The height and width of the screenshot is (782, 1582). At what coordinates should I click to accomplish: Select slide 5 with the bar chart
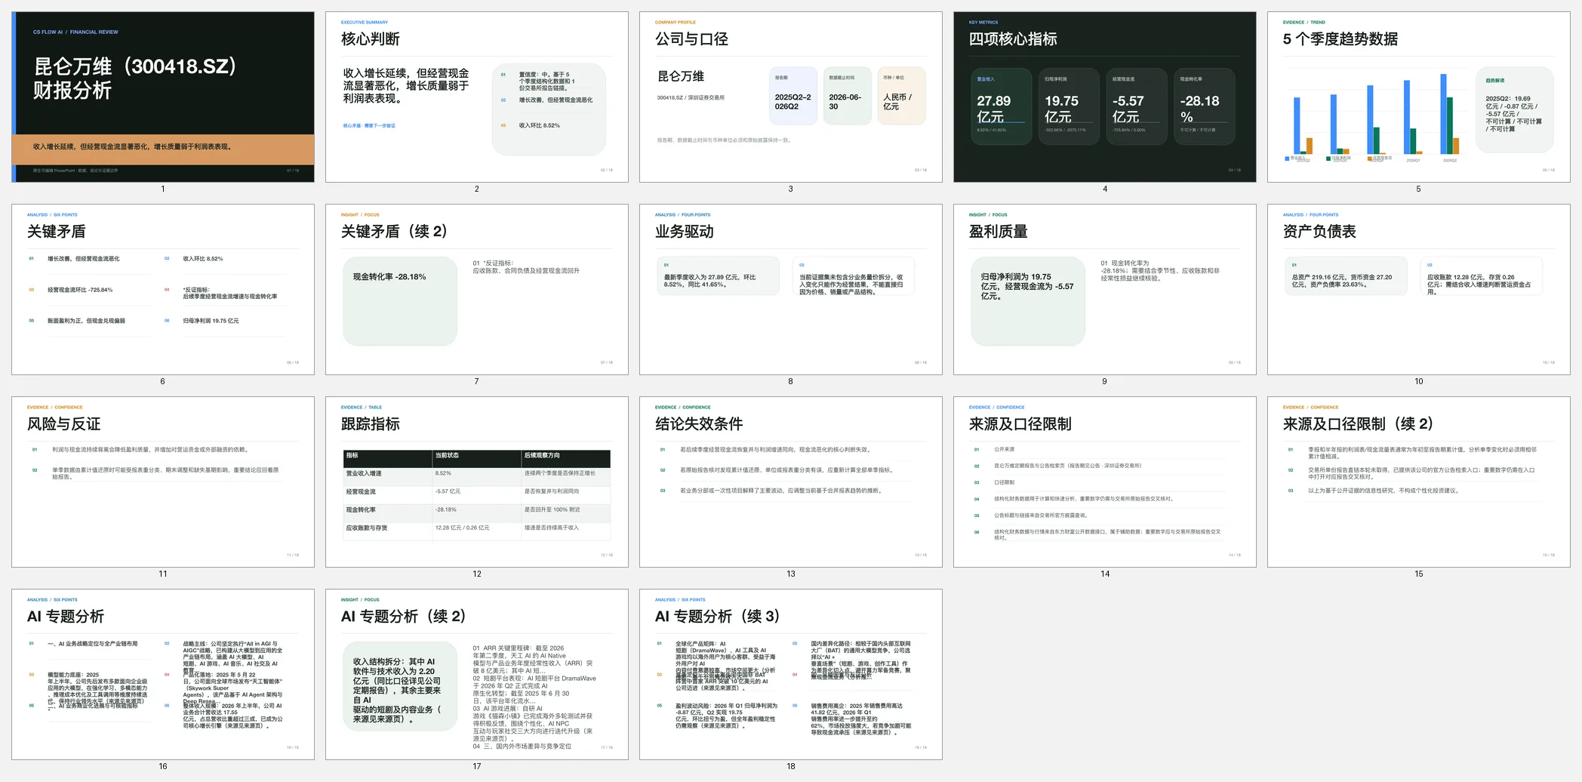coord(1419,97)
